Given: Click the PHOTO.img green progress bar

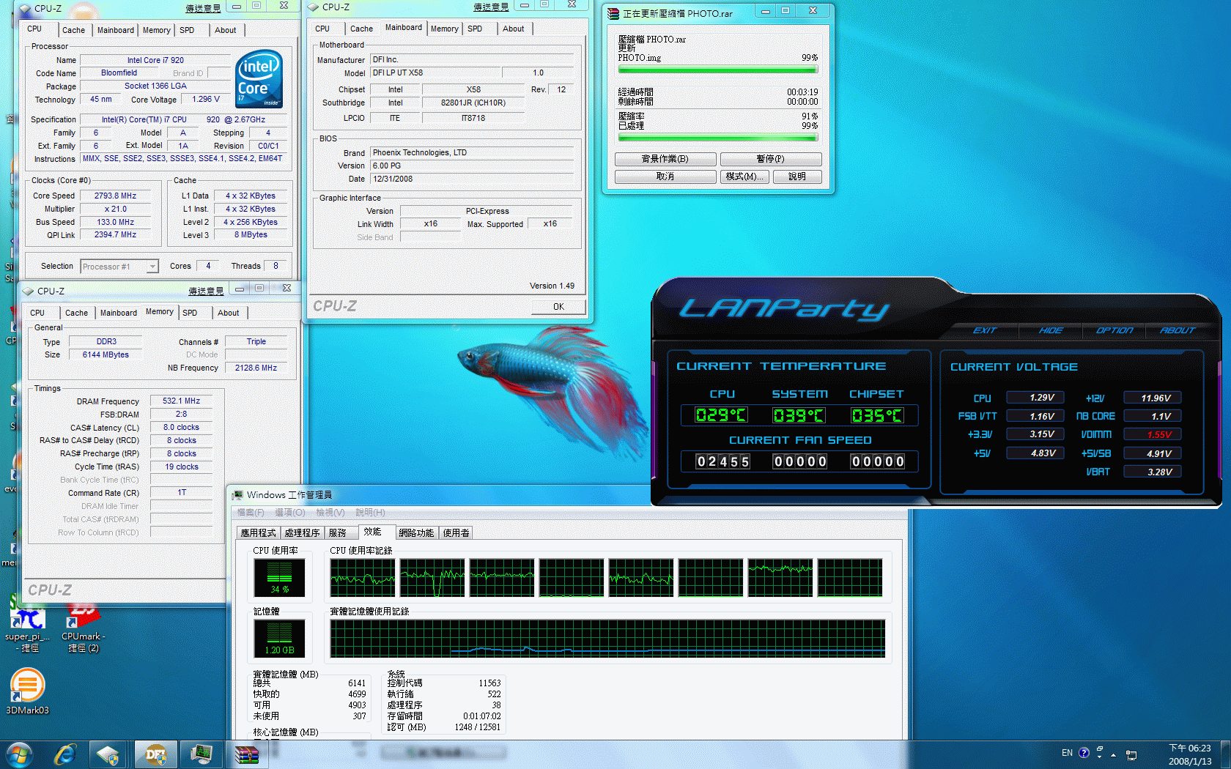Looking at the screenshot, I should click(717, 70).
